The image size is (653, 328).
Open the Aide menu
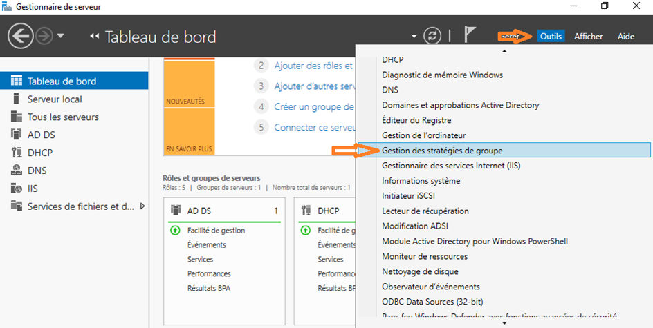pyautogui.click(x=626, y=37)
